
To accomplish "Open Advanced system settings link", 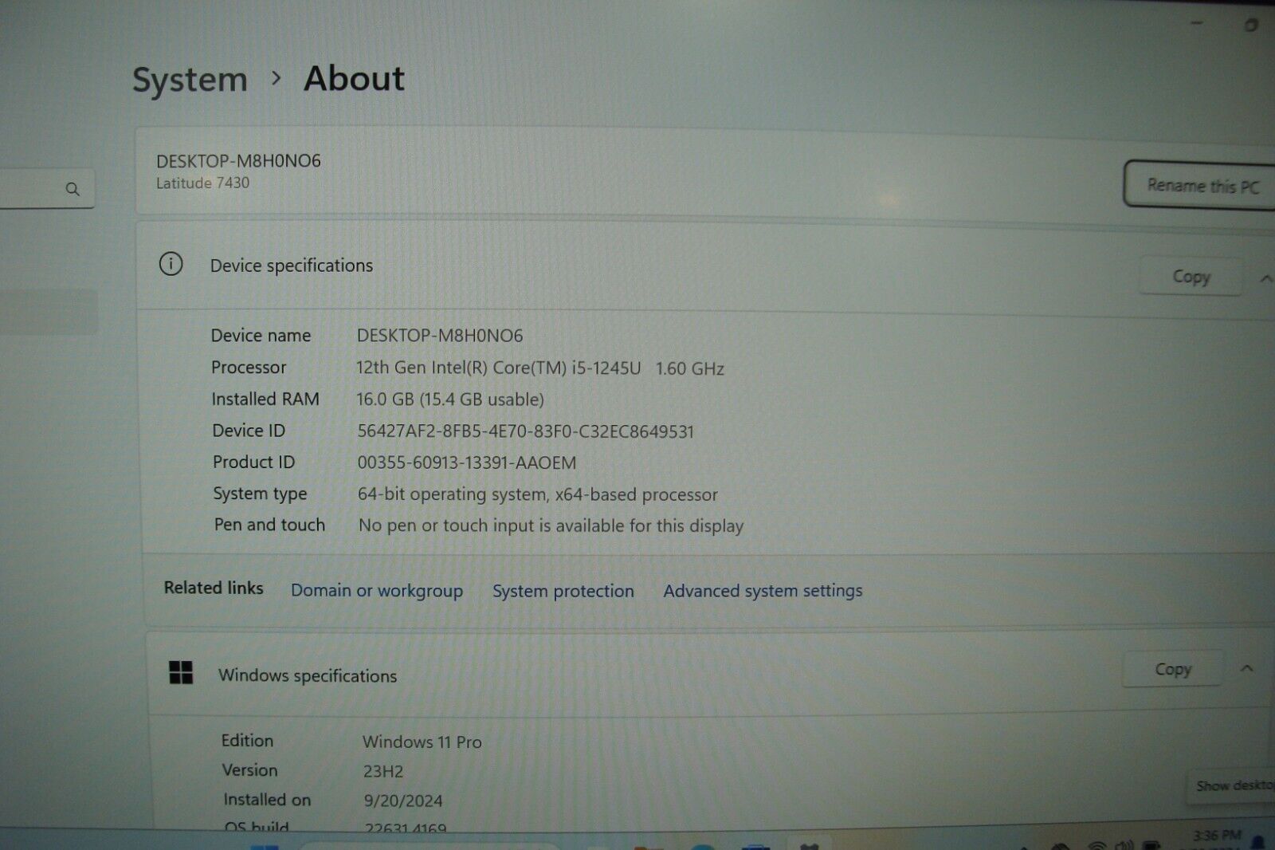I will pyautogui.click(x=763, y=591).
